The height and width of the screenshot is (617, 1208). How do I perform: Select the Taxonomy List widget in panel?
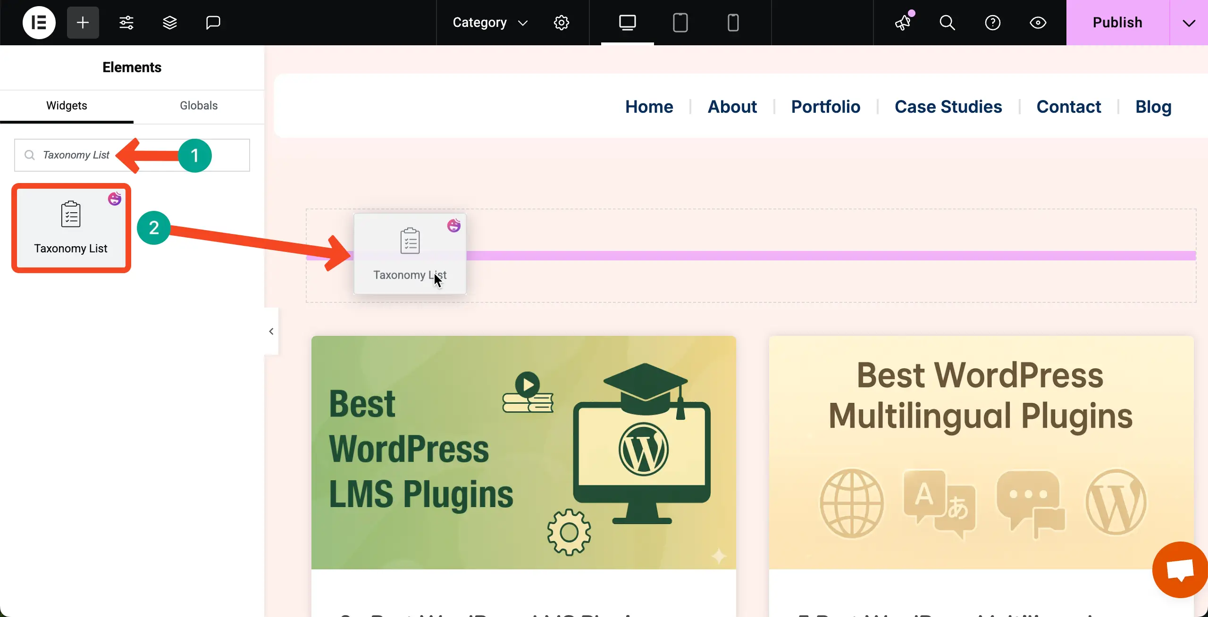[71, 228]
